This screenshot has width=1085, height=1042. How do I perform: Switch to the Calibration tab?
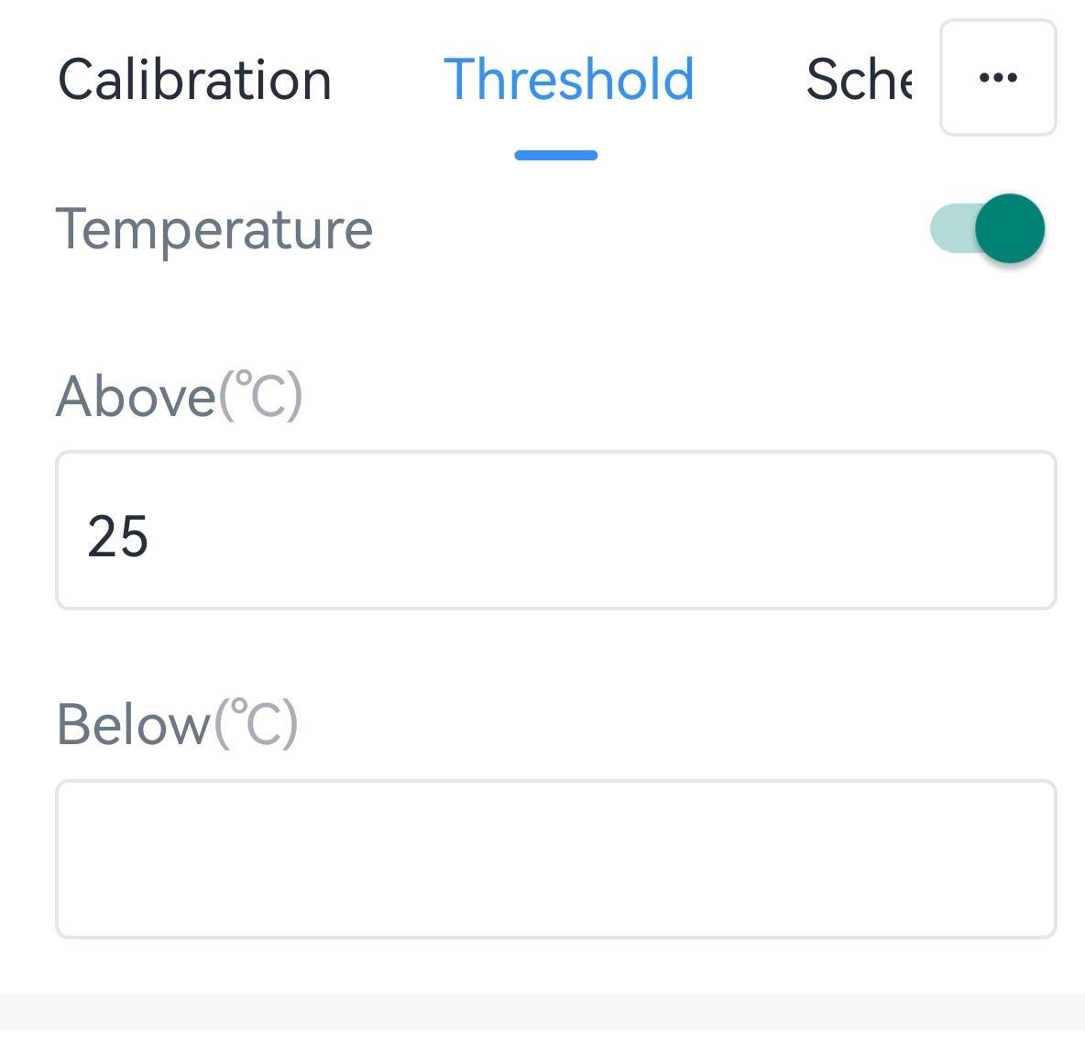(194, 80)
